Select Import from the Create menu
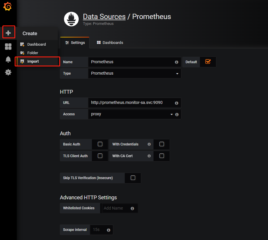Viewport: 268px width, 240px height. point(33,61)
